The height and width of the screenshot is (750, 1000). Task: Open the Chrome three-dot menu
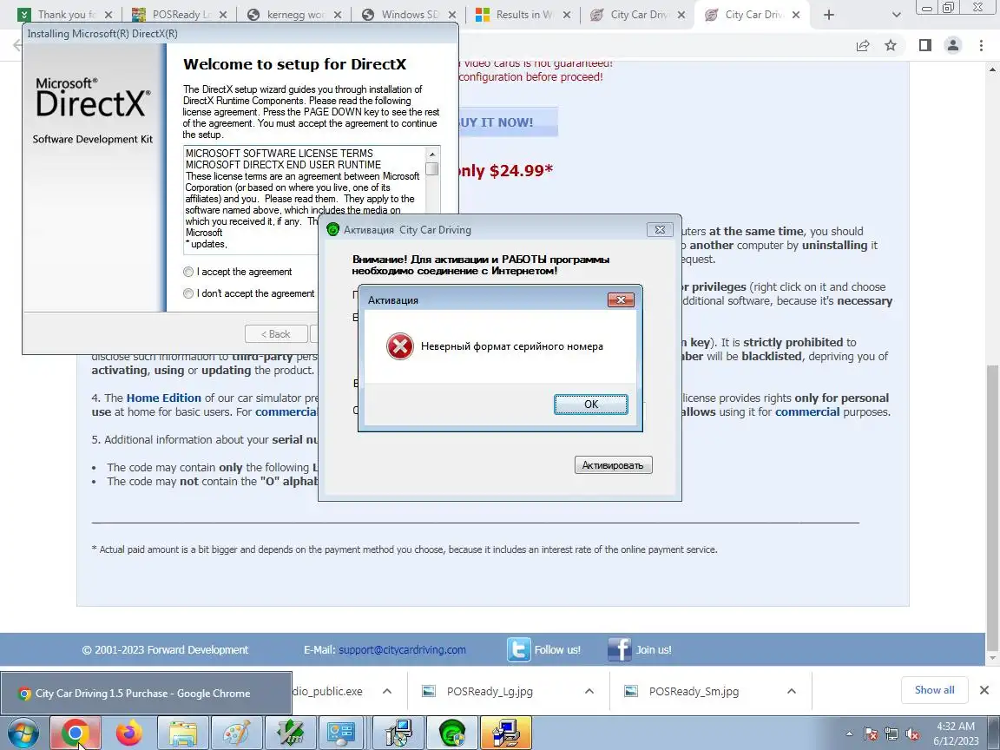981,45
